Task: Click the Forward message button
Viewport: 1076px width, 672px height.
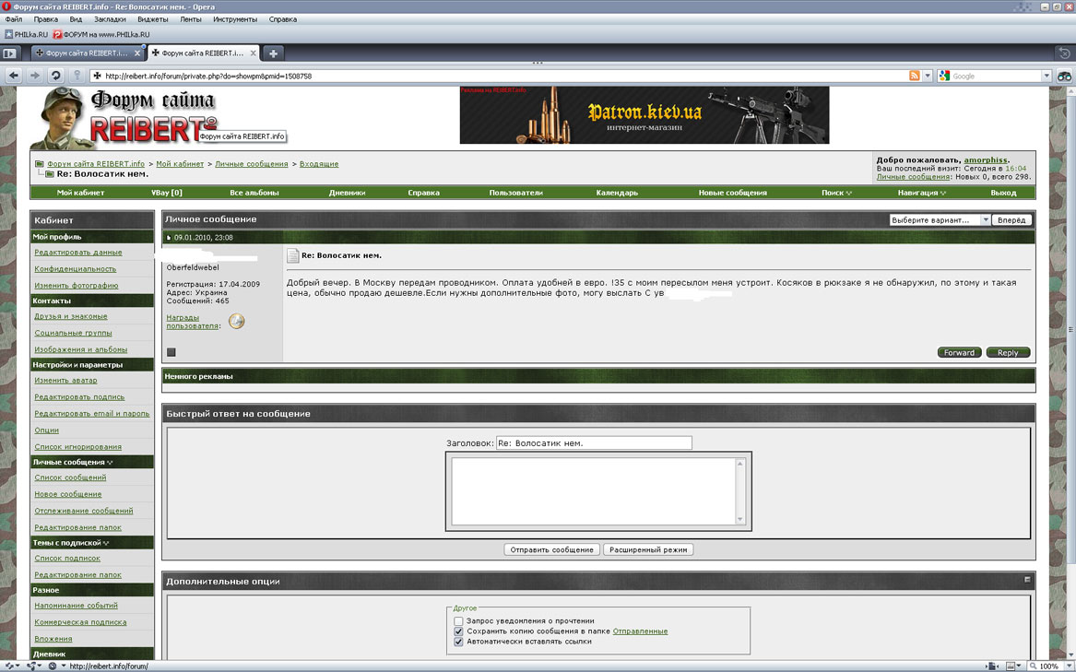Action: tap(959, 352)
